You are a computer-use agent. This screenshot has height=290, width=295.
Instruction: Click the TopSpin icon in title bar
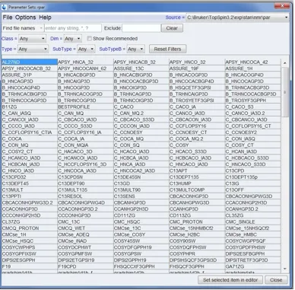point(4,7)
